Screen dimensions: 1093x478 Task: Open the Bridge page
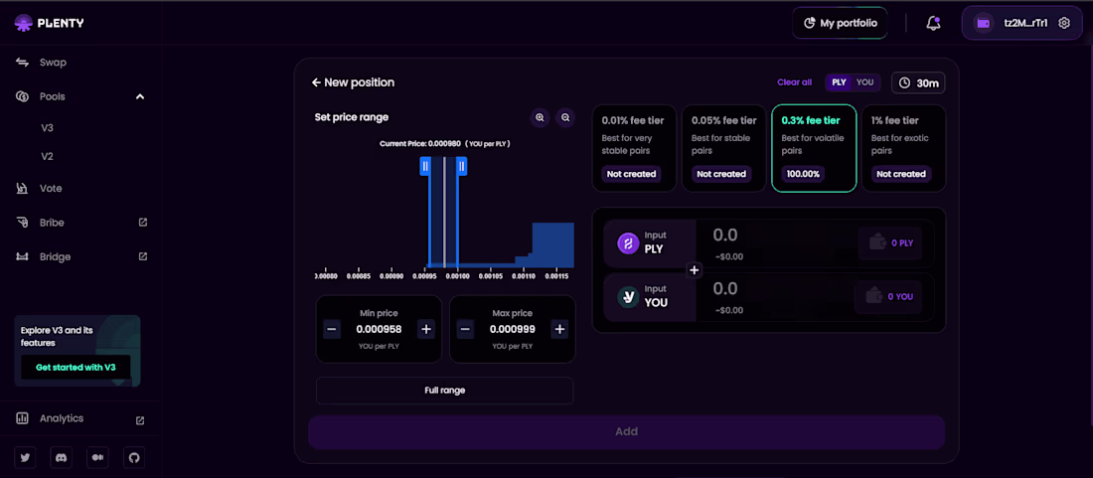(55, 257)
